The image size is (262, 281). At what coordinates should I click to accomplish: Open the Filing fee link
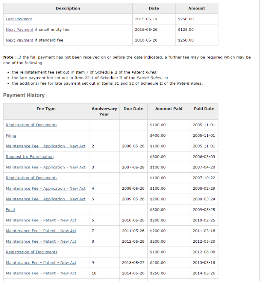pyautogui.click(x=11, y=135)
